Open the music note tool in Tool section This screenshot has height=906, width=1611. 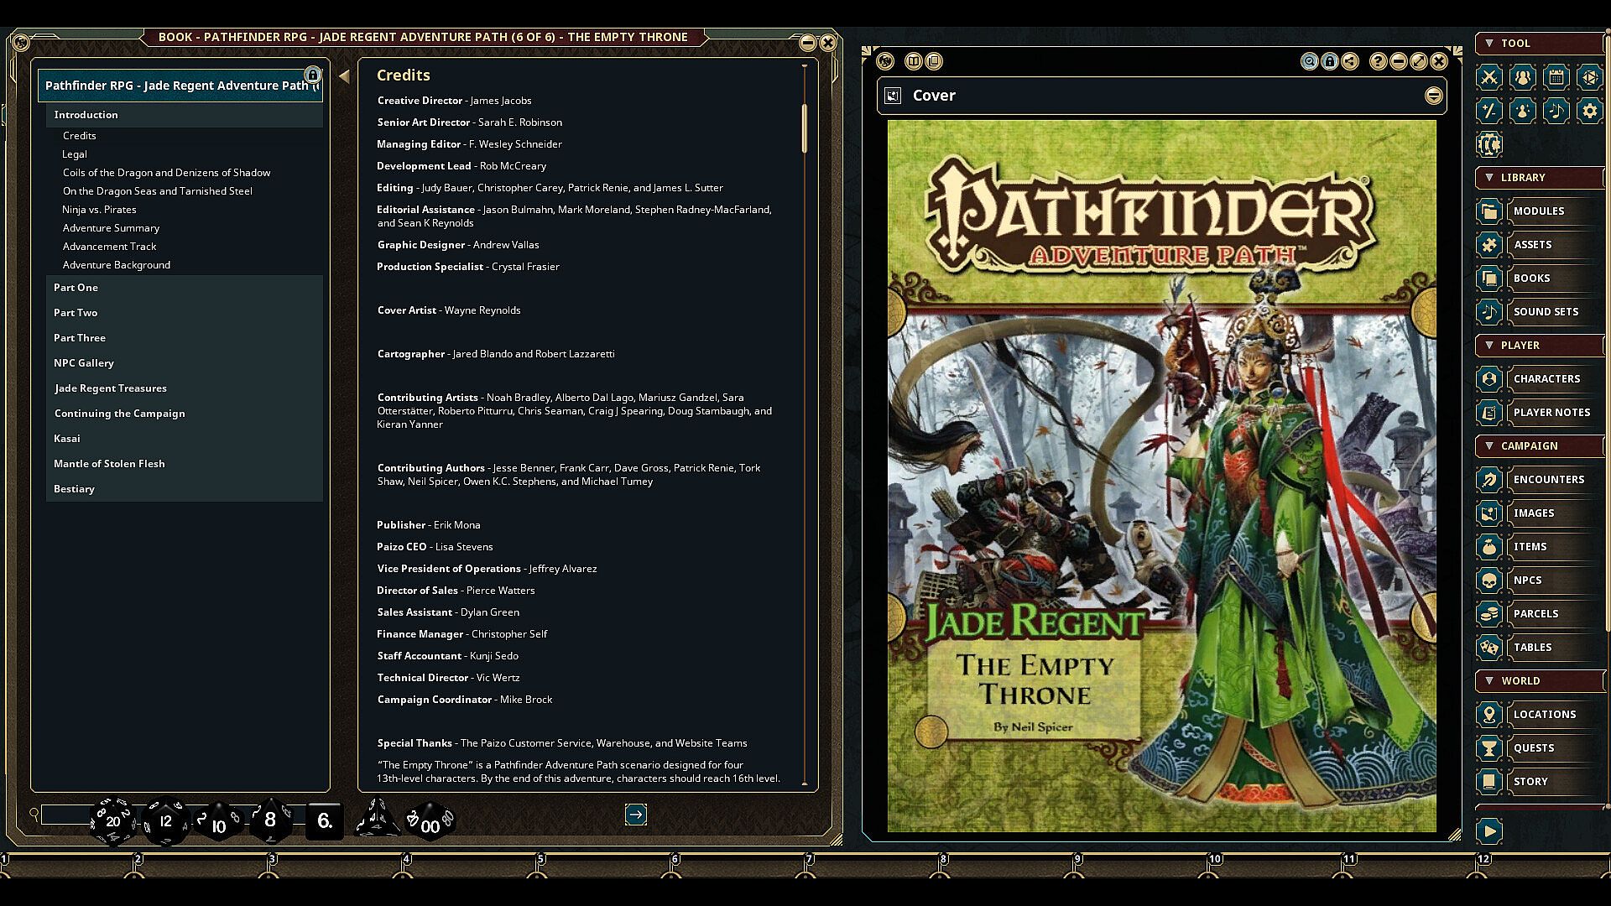pyautogui.click(x=1556, y=111)
